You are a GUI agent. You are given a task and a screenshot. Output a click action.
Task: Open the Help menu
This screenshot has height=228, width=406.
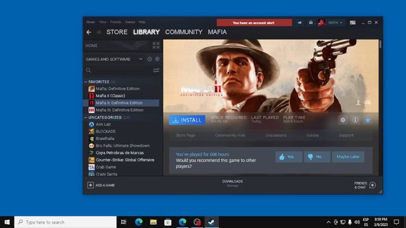coord(142,22)
